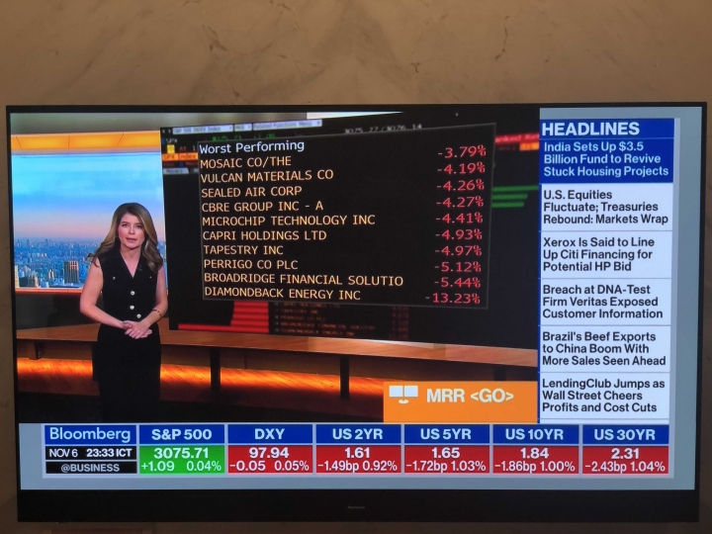Select the VULCAN MATERIALS CO row
Image resolution: width=712 pixels, height=534 pixels.
click(342, 172)
